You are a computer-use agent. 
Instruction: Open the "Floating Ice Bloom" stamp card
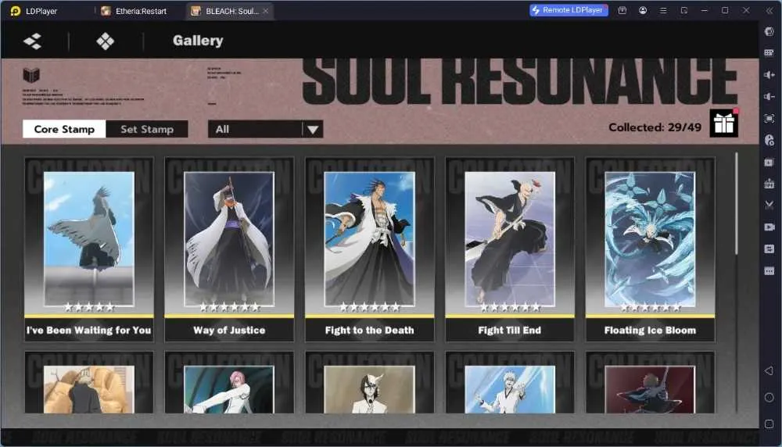pyautogui.click(x=650, y=249)
